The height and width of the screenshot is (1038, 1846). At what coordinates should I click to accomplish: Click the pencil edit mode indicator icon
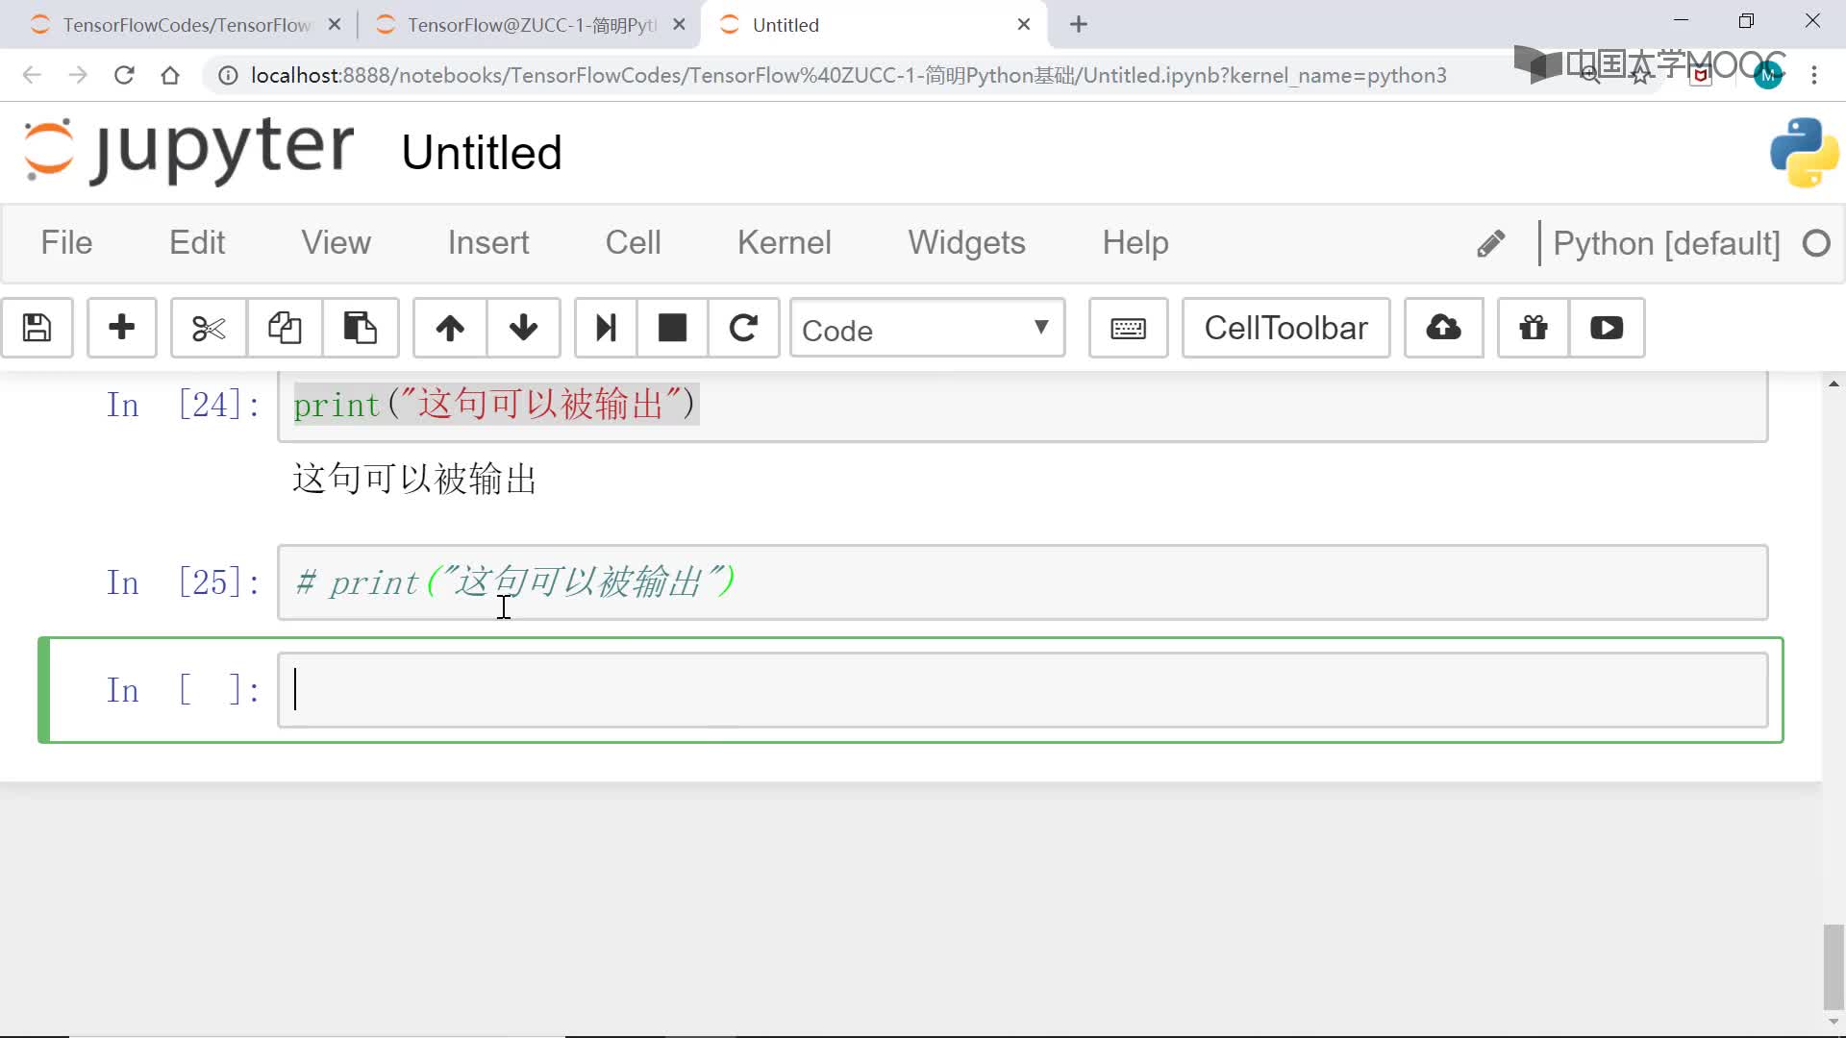click(1490, 244)
